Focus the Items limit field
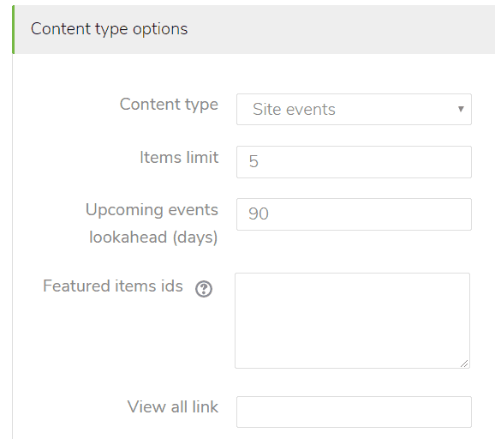 pos(354,162)
